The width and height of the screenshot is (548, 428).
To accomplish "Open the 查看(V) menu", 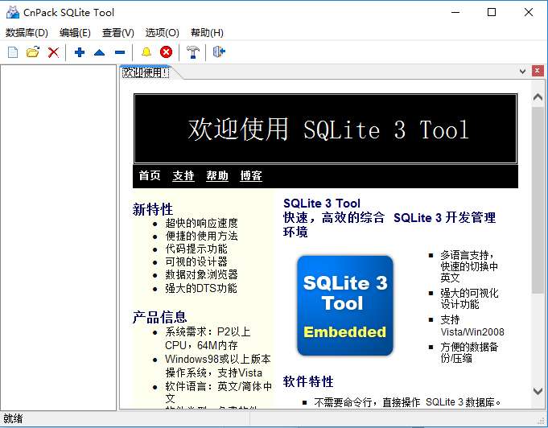I will tap(118, 33).
